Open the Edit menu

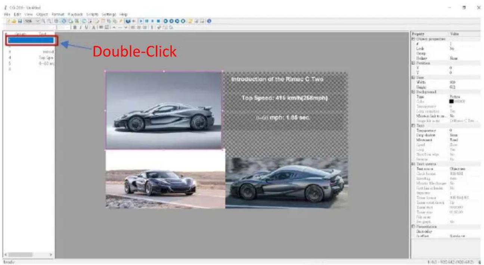click(x=17, y=14)
